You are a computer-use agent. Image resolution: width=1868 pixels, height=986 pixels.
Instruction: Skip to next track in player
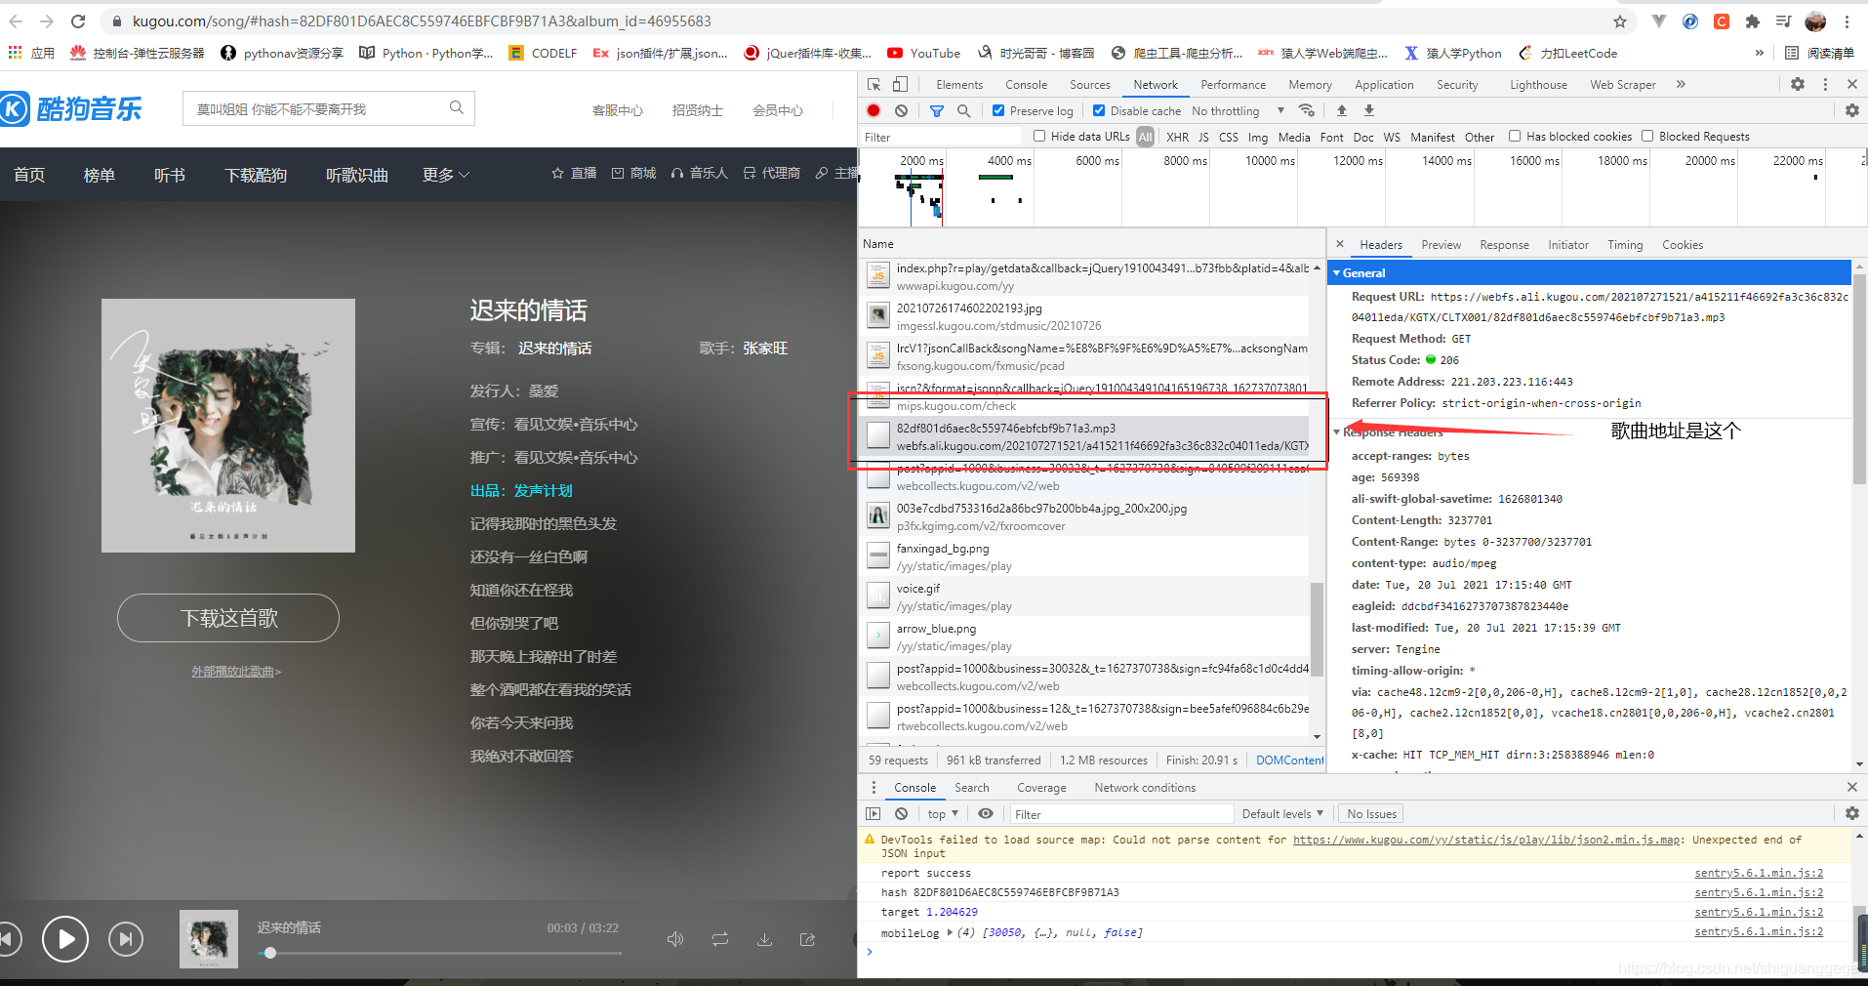pos(125,939)
